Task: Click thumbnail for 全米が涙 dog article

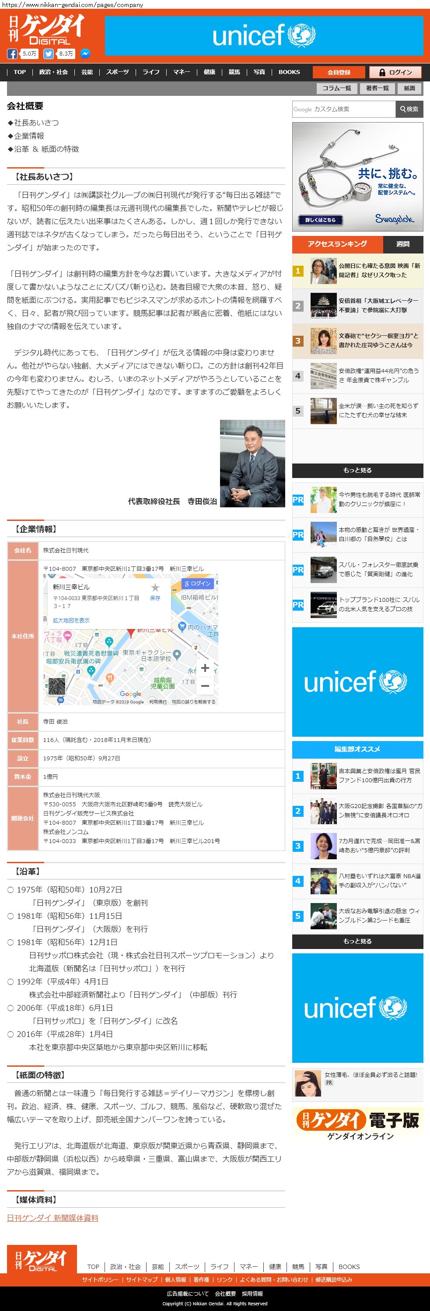Action: pyautogui.click(x=323, y=411)
